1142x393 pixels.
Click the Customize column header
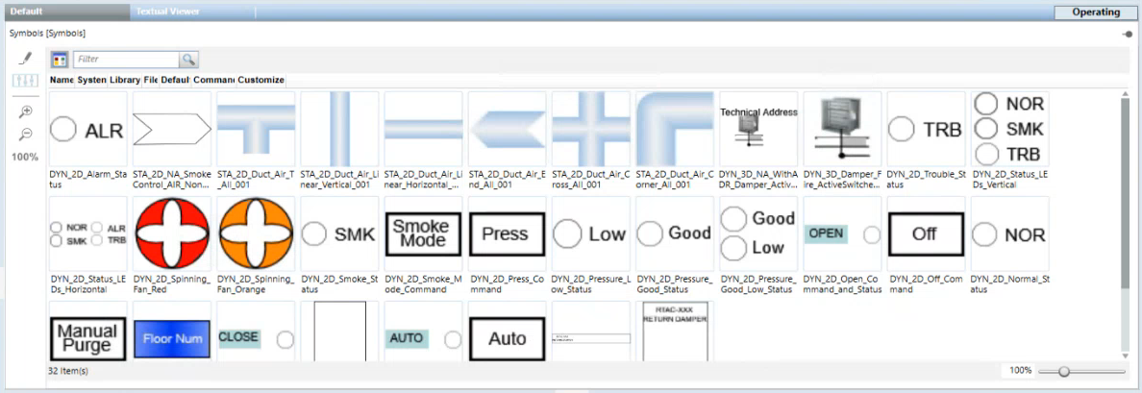tap(261, 81)
